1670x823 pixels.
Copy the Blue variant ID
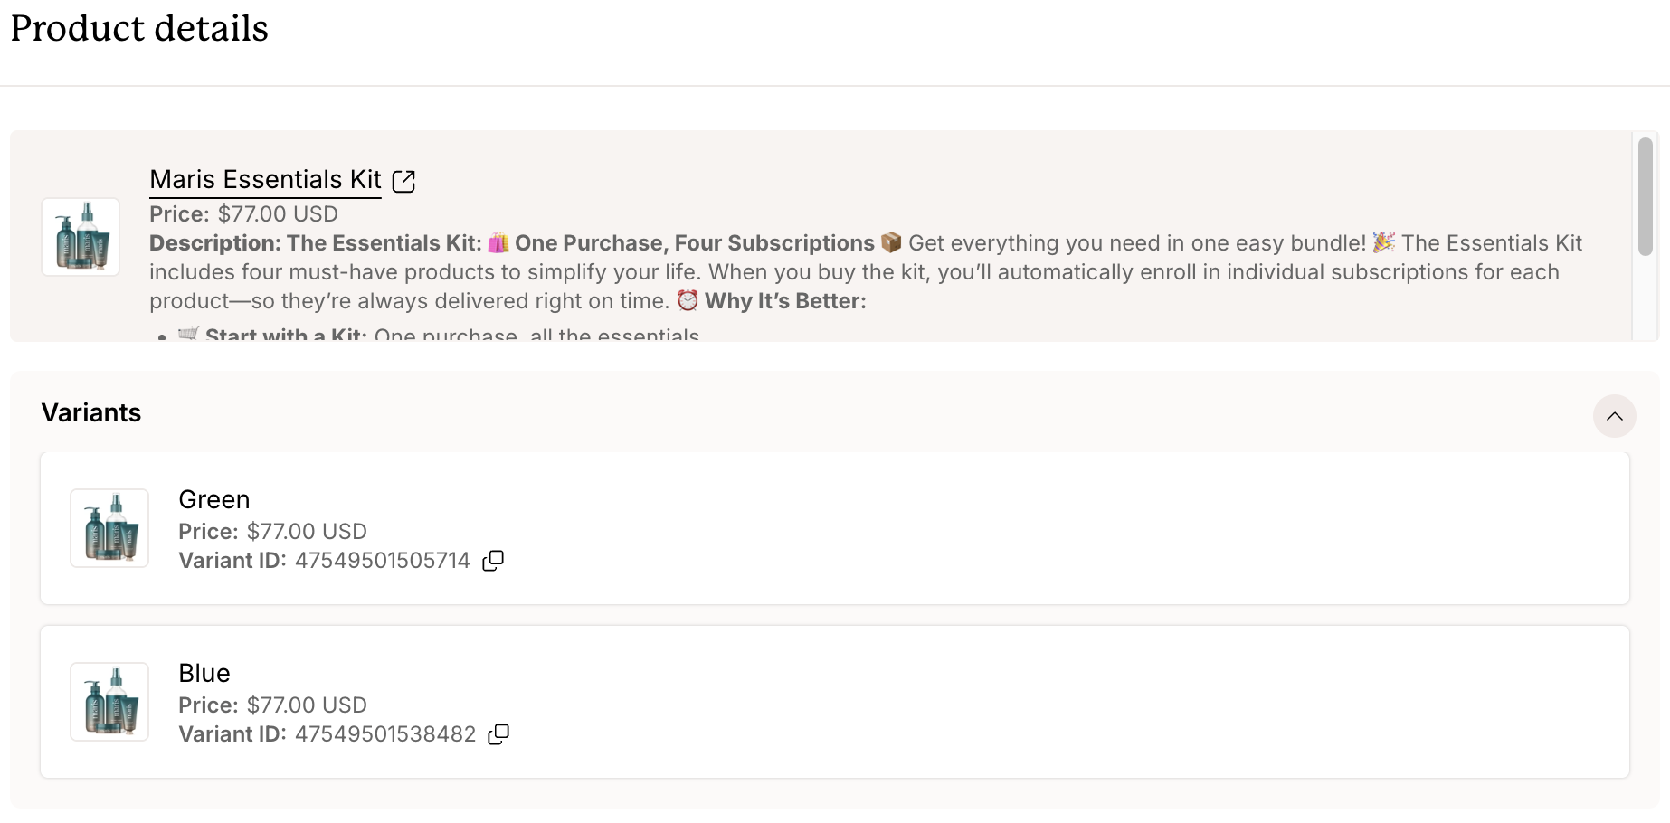498,734
